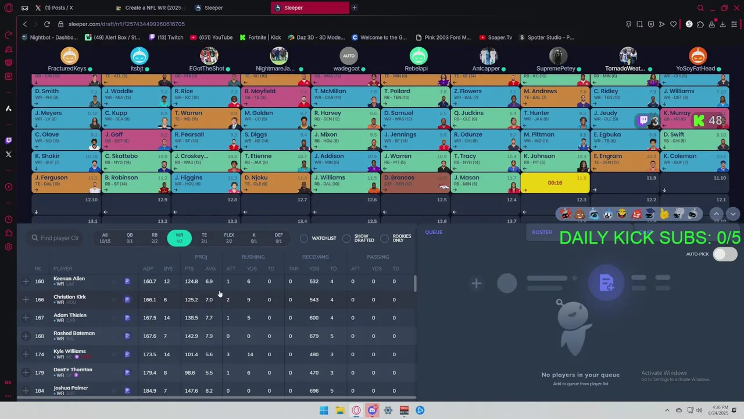Add Rashod Bateman with plus icon
The image size is (744, 419).
point(26,336)
